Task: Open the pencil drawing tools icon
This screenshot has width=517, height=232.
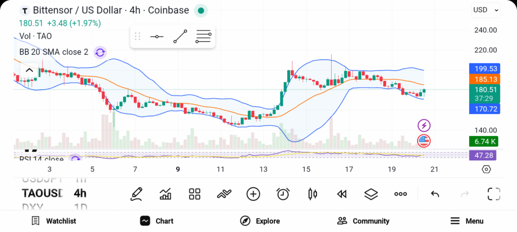Action: pos(136,194)
